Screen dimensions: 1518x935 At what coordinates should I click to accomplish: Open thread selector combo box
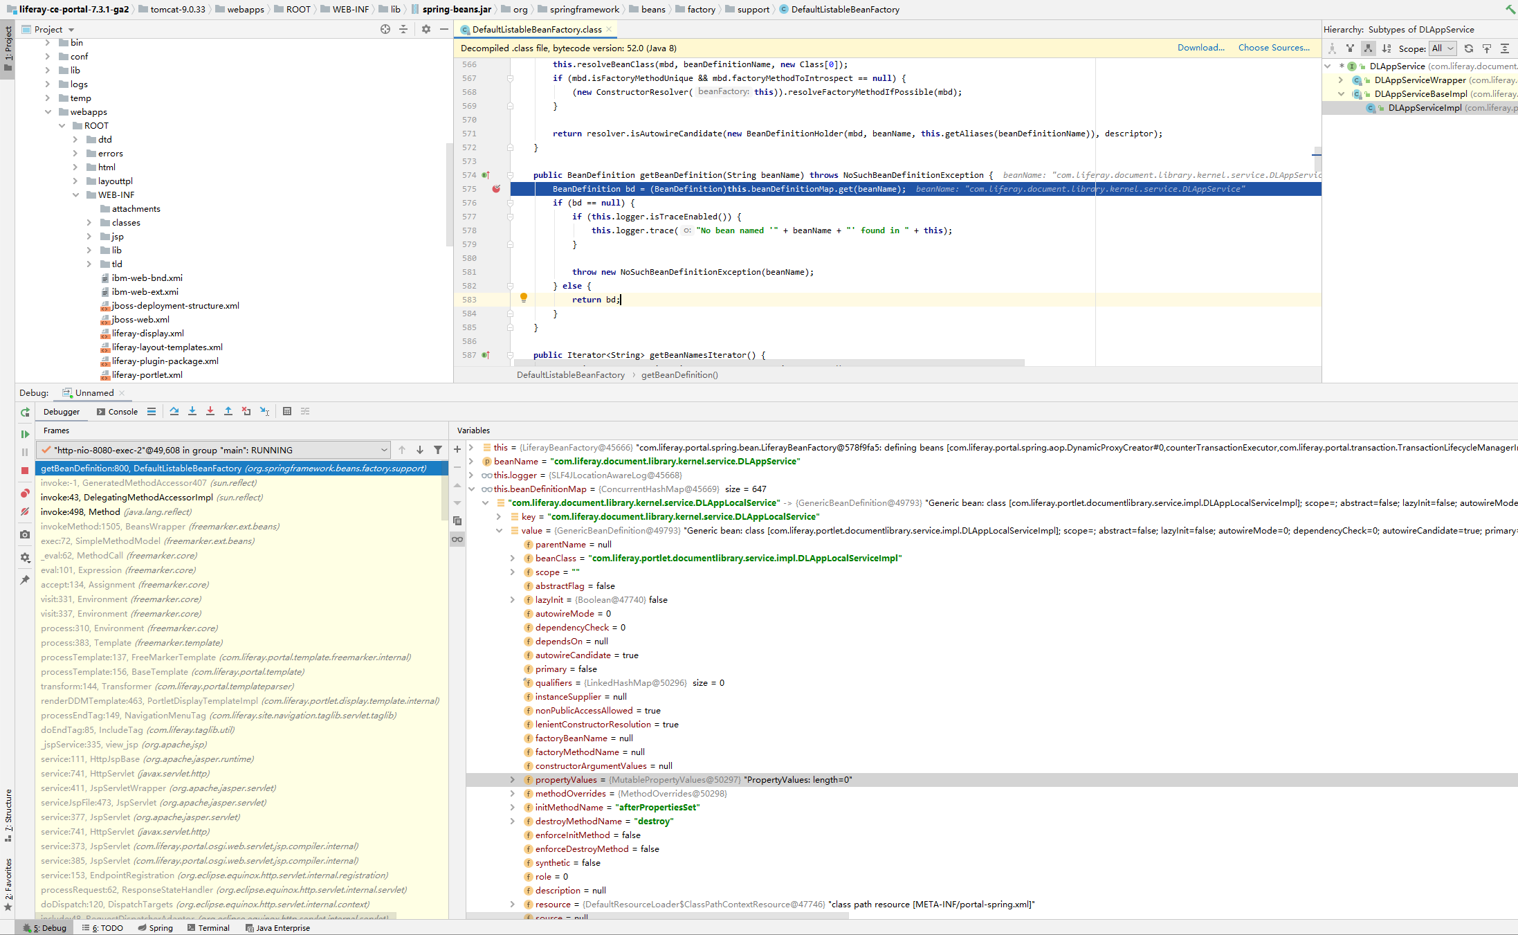tap(214, 450)
